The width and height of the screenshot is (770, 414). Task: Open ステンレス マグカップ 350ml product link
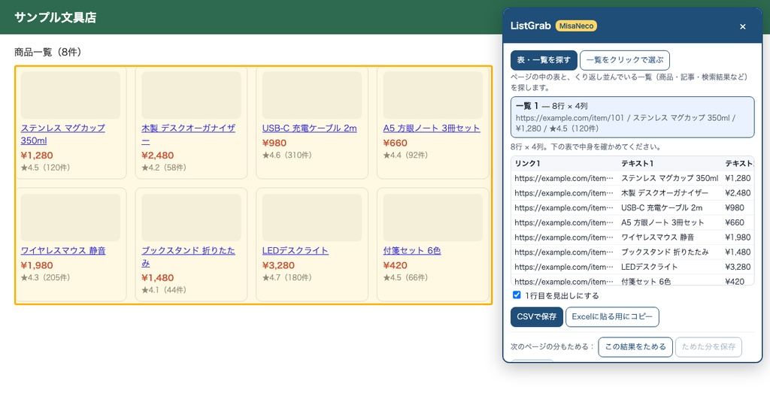(x=63, y=134)
